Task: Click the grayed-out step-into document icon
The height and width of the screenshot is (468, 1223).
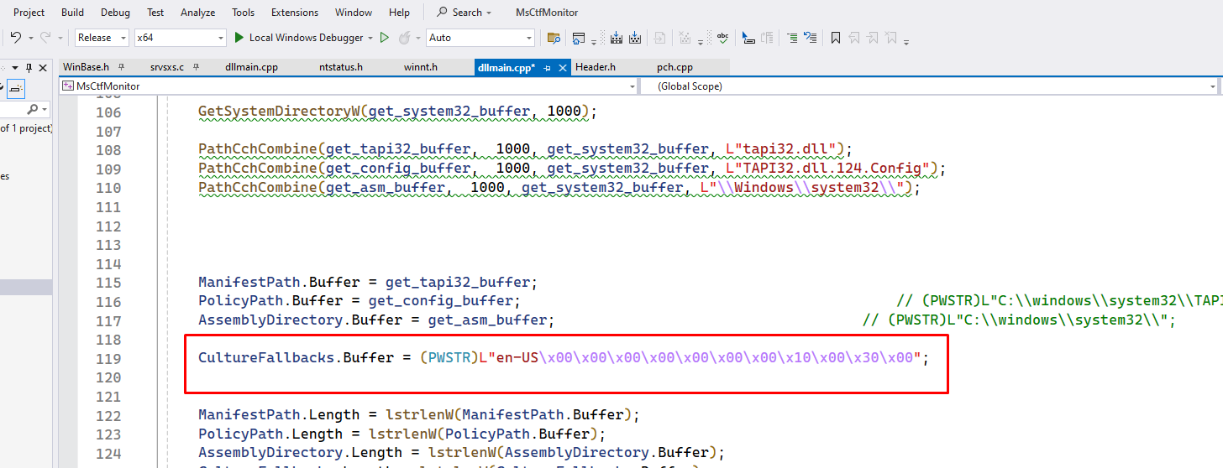Action: coord(659,38)
